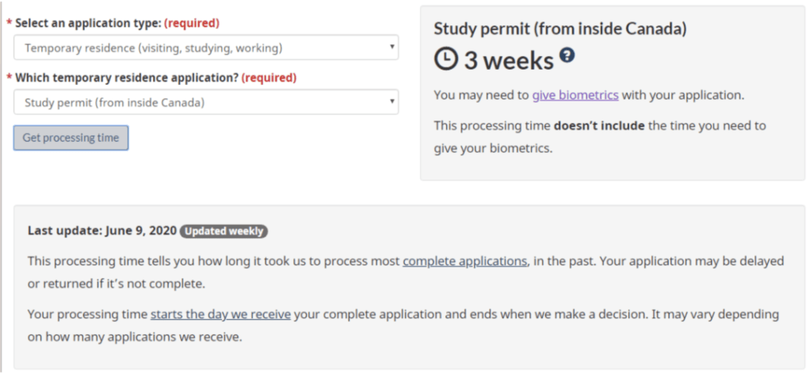Click the 'Study permit (from inside Canada)' result heading

560,28
